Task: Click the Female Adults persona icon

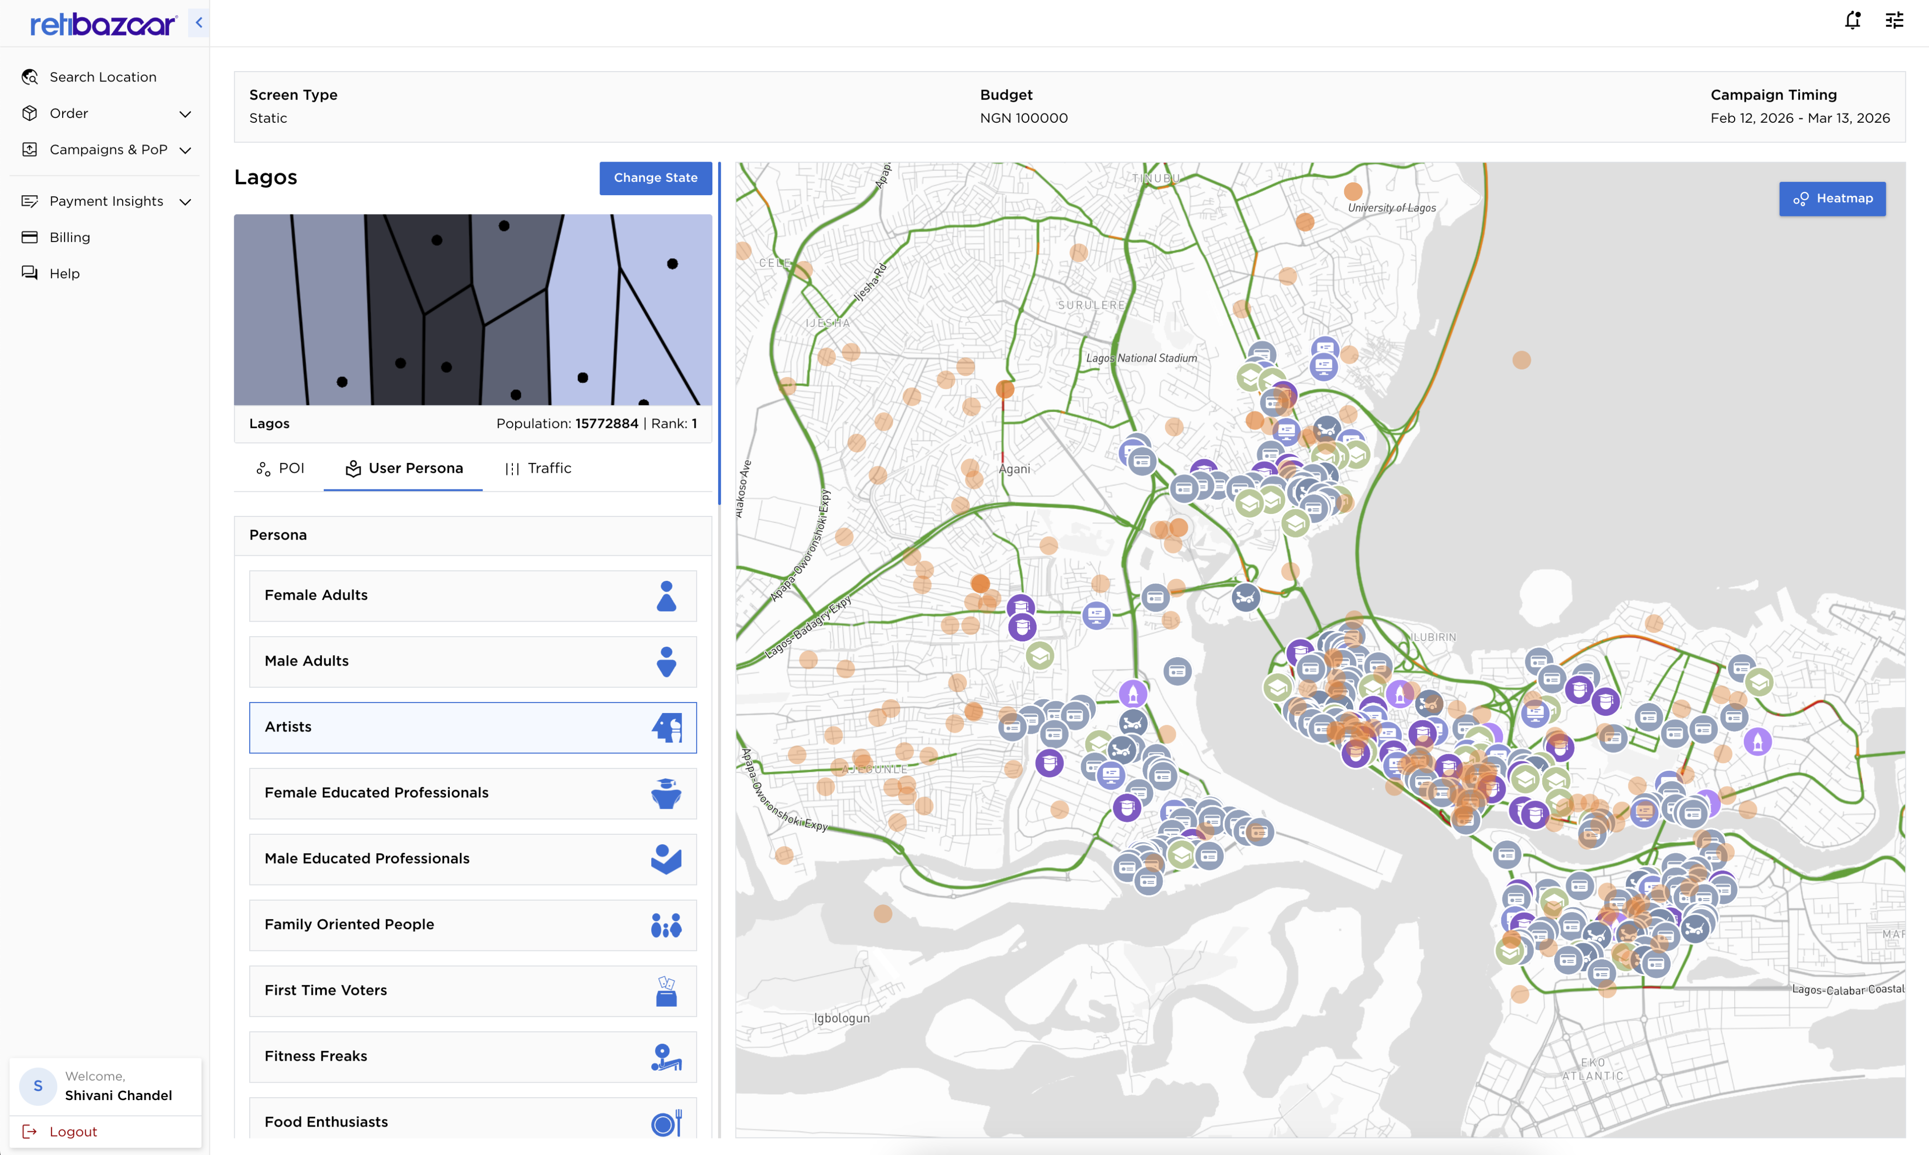Action: (666, 596)
